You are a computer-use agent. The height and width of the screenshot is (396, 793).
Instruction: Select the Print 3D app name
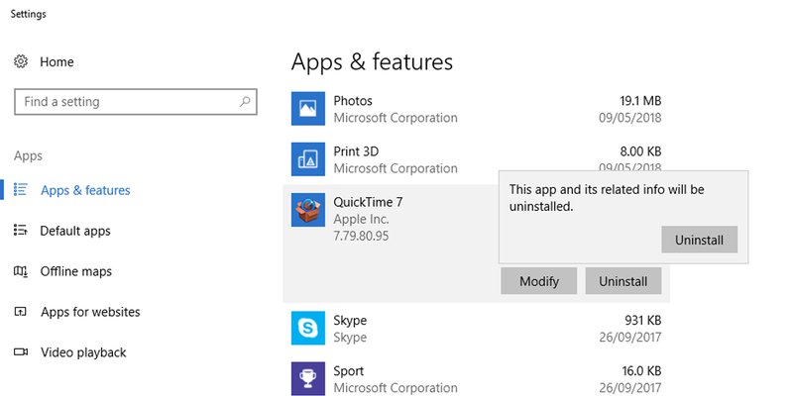coord(356,151)
